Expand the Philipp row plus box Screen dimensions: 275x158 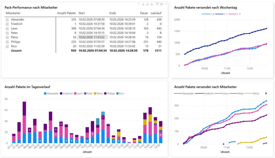(7, 42)
